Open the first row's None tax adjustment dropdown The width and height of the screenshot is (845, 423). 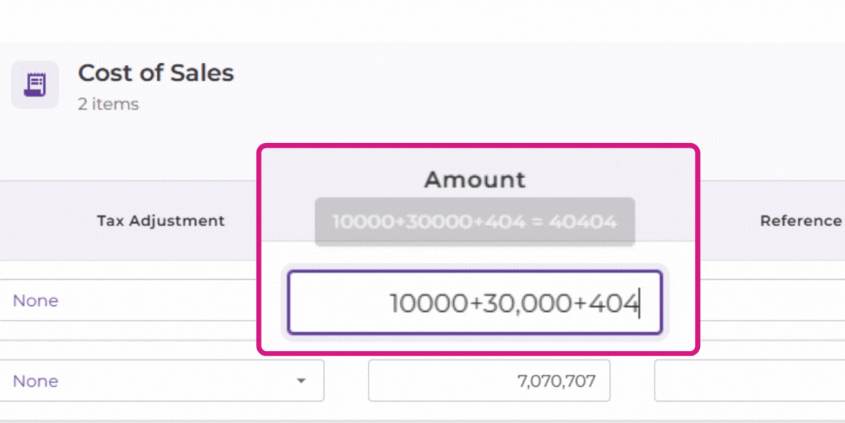tap(129, 300)
